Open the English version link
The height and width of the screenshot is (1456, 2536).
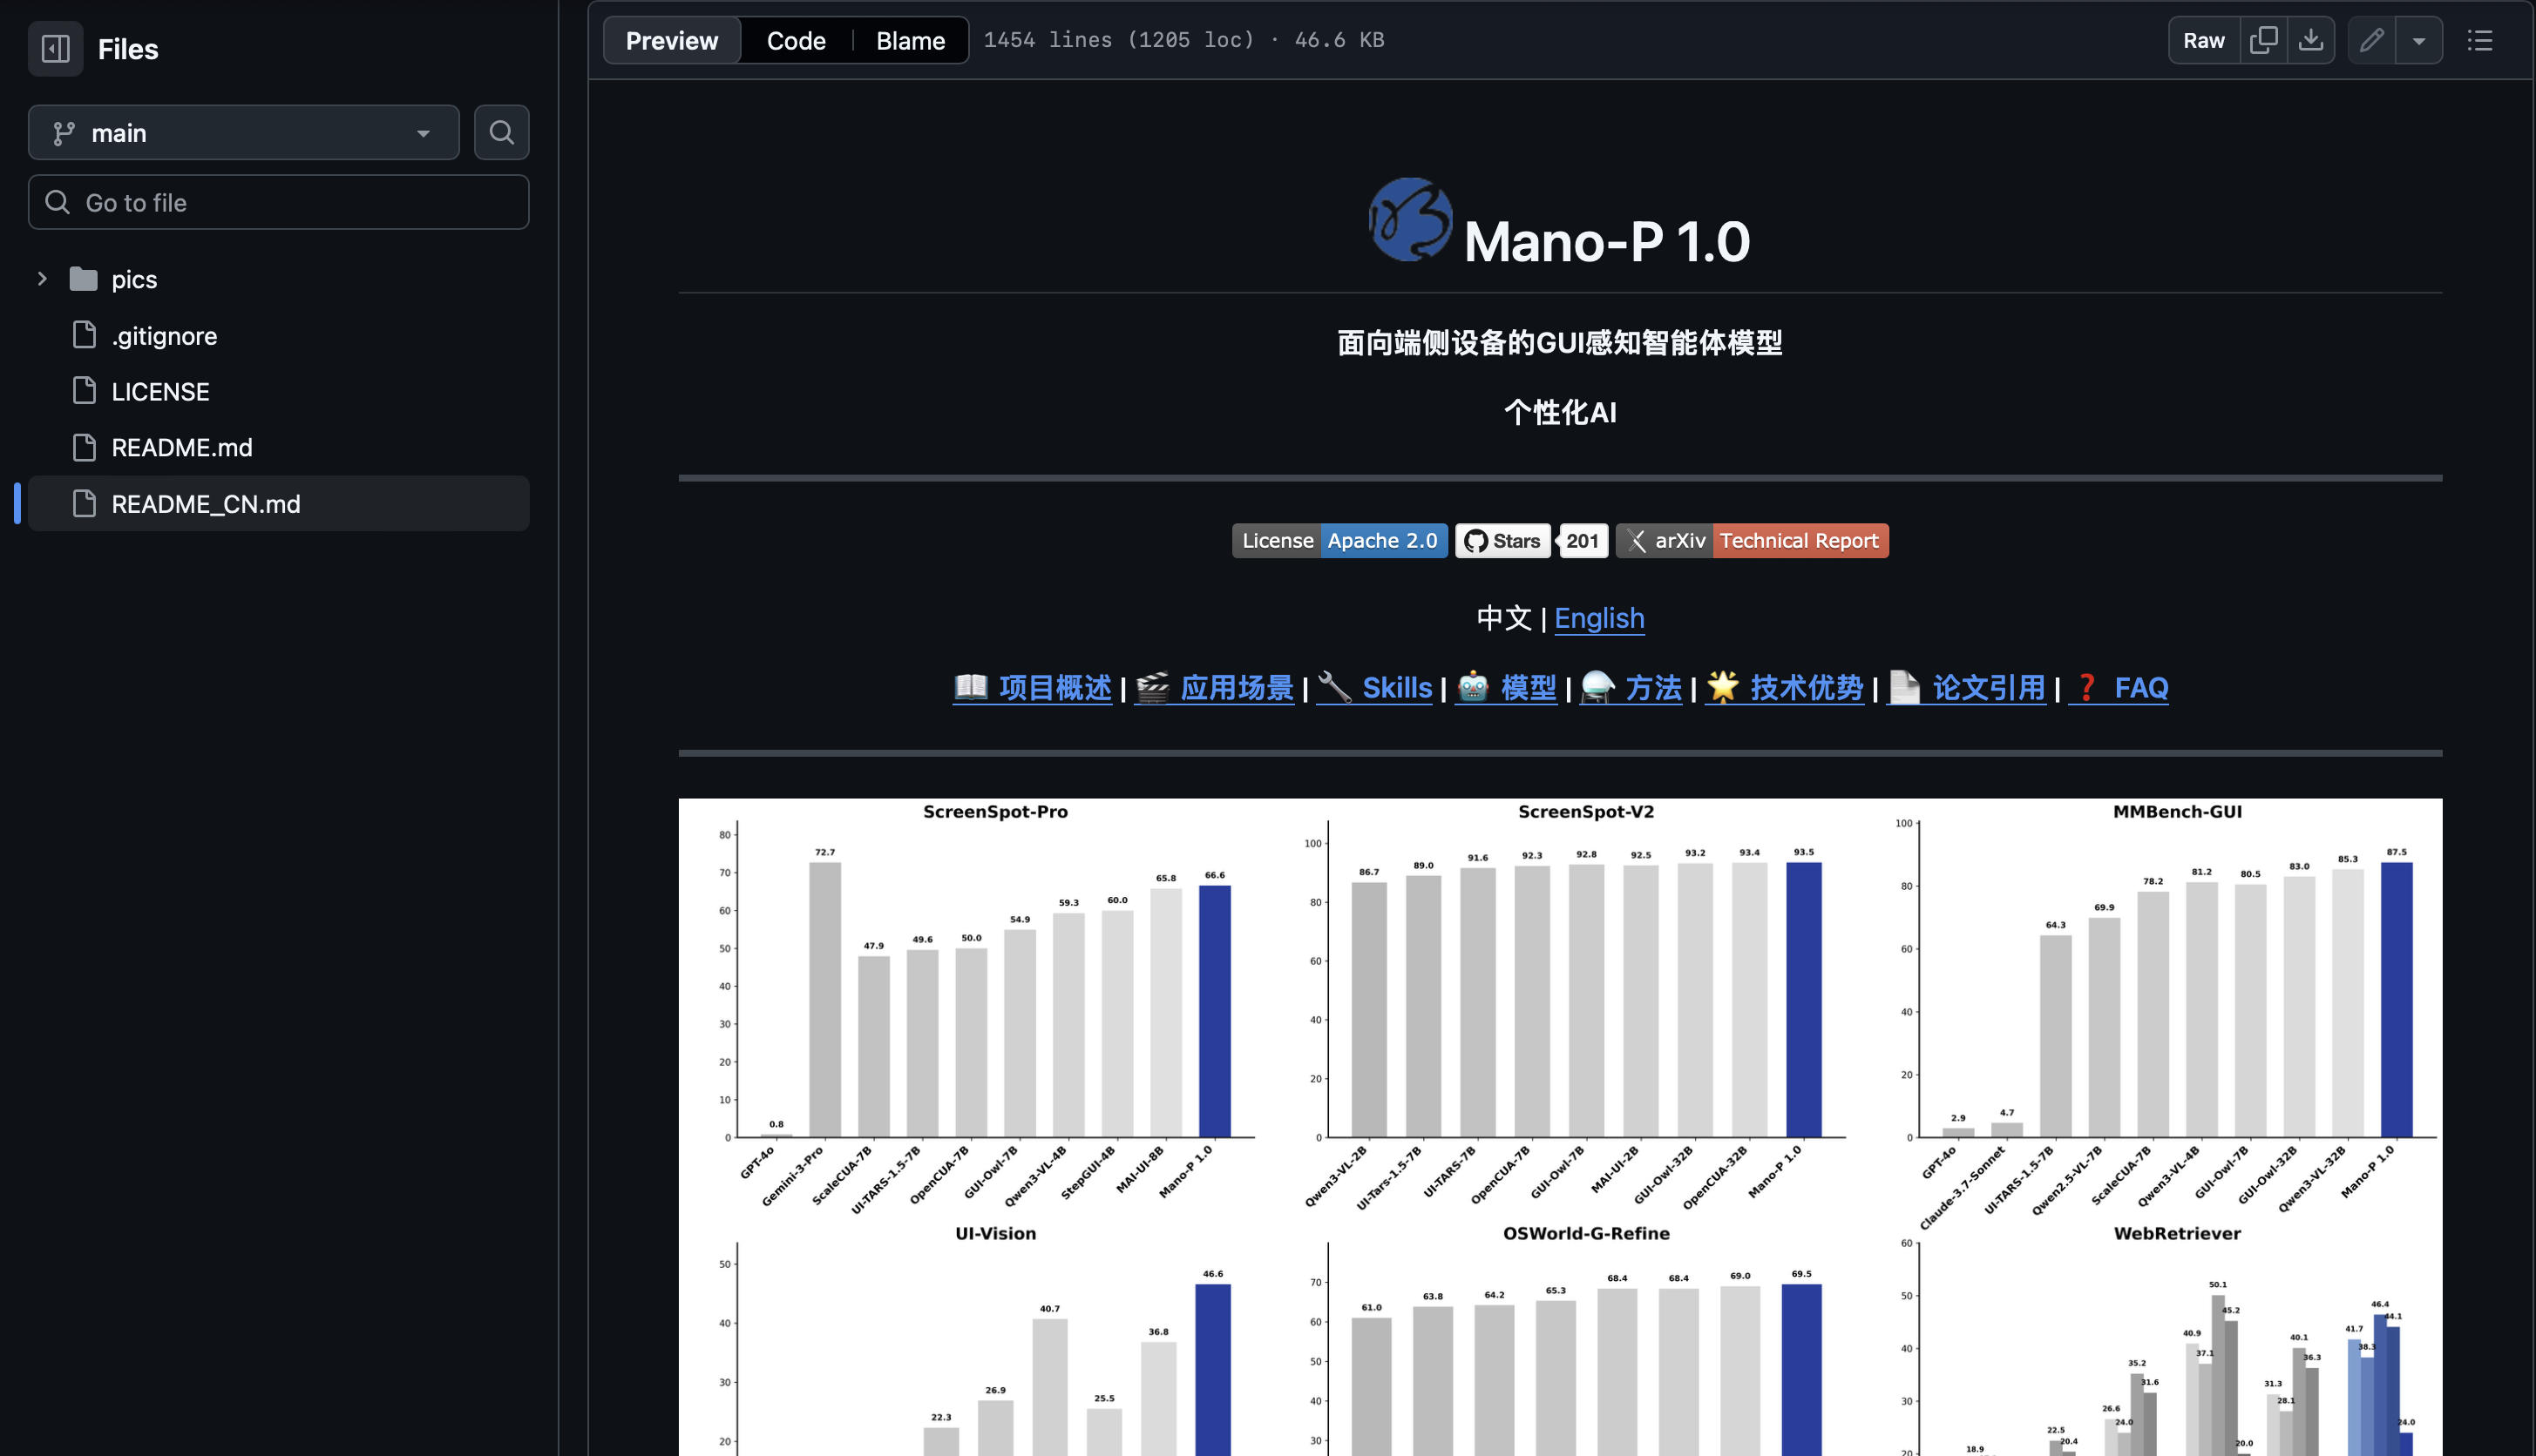tap(1598, 618)
